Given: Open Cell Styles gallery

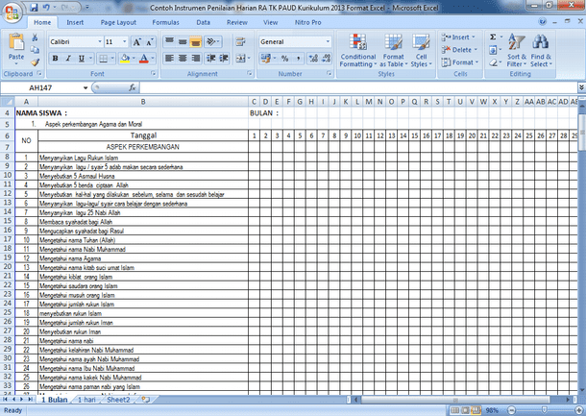Looking at the screenshot, I should 421,51.
